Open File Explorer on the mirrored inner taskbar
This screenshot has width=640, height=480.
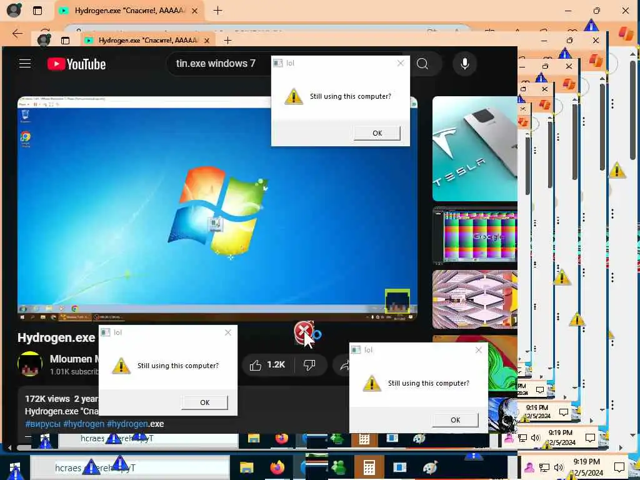(x=254, y=439)
